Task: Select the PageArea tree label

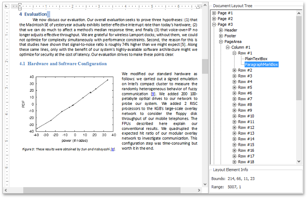Action: [x=233, y=42]
